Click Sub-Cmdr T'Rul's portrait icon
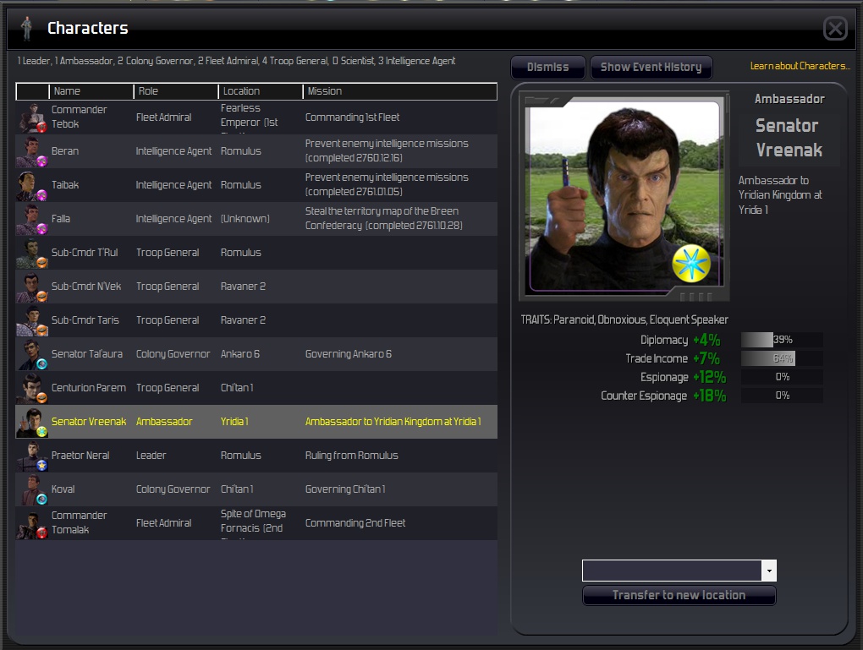The height and width of the screenshot is (650, 863). pyautogui.click(x=32, y=253)
